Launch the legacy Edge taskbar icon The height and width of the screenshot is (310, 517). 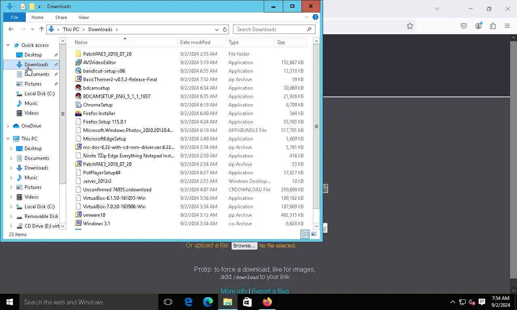[x=188, y=302]
